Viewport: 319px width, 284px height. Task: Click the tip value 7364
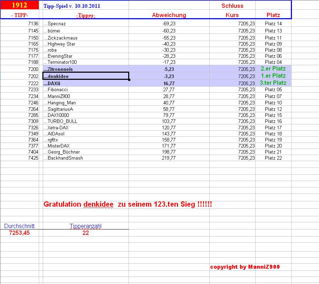click(x=33, y=140)
